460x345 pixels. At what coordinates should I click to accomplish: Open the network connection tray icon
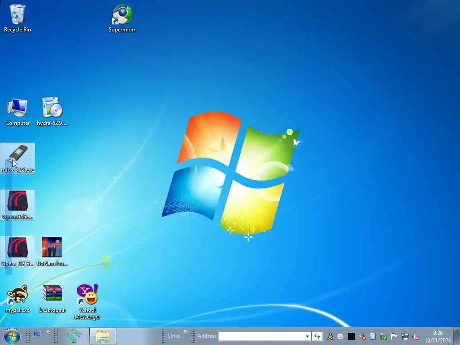[405, 336]
